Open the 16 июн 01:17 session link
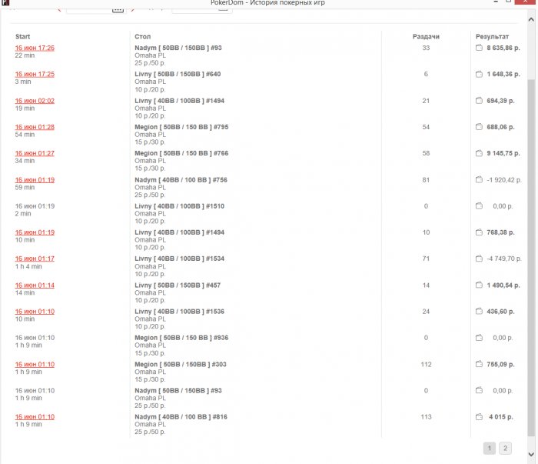Screen dimensions: 538x464 pos(35,259)
